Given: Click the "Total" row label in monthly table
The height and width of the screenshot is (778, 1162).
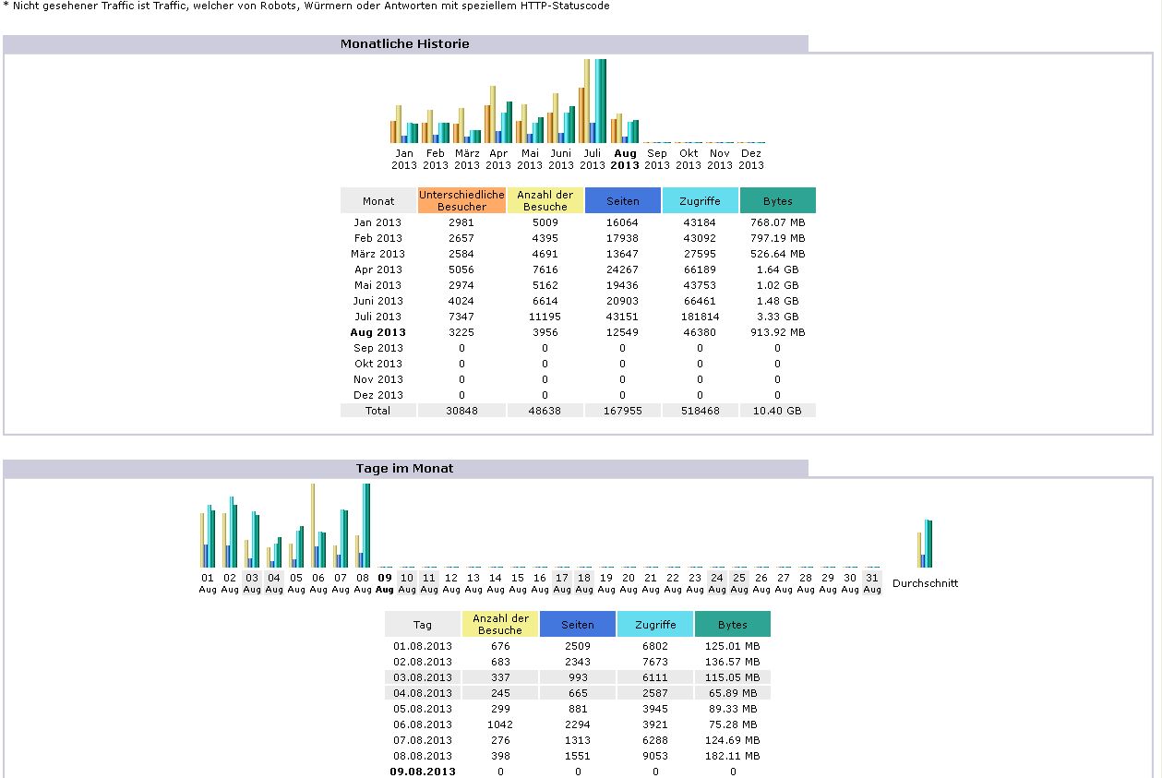Looking at the screenshot, I should point(377,411).
